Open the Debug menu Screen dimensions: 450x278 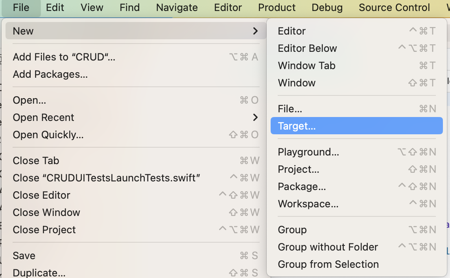327,8
